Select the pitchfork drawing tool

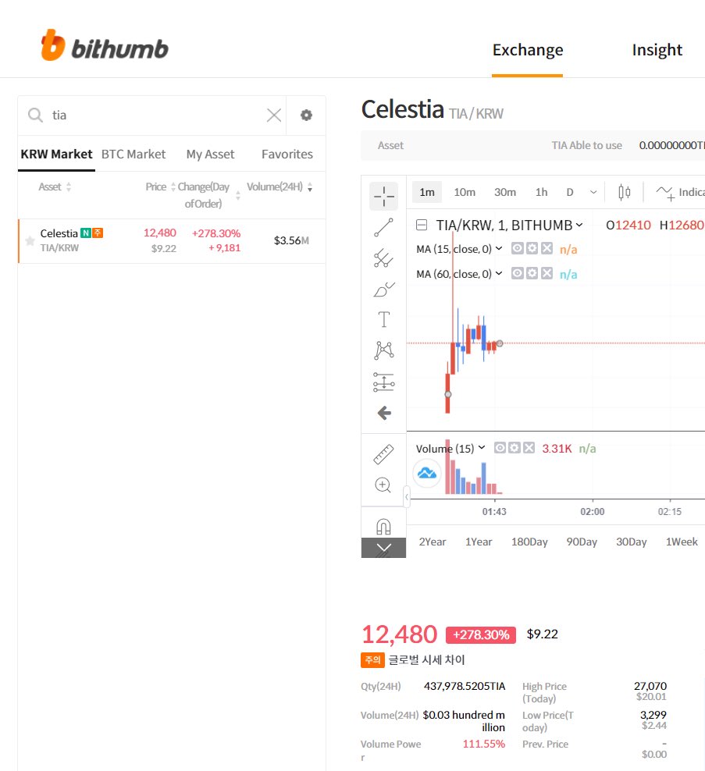point(383,258)
